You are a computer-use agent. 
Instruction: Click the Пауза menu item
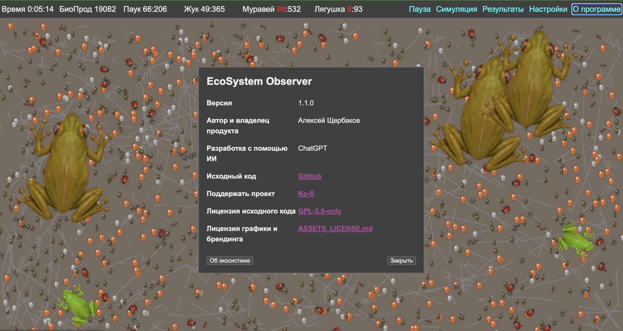[x=420, y=9]
